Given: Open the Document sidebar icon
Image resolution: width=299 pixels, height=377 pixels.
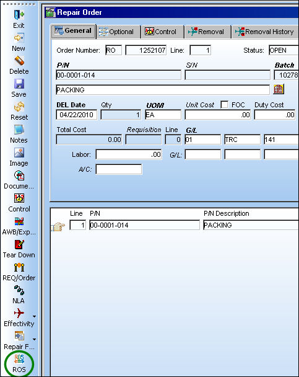Looking at the screenshot, I should [19, 175].
